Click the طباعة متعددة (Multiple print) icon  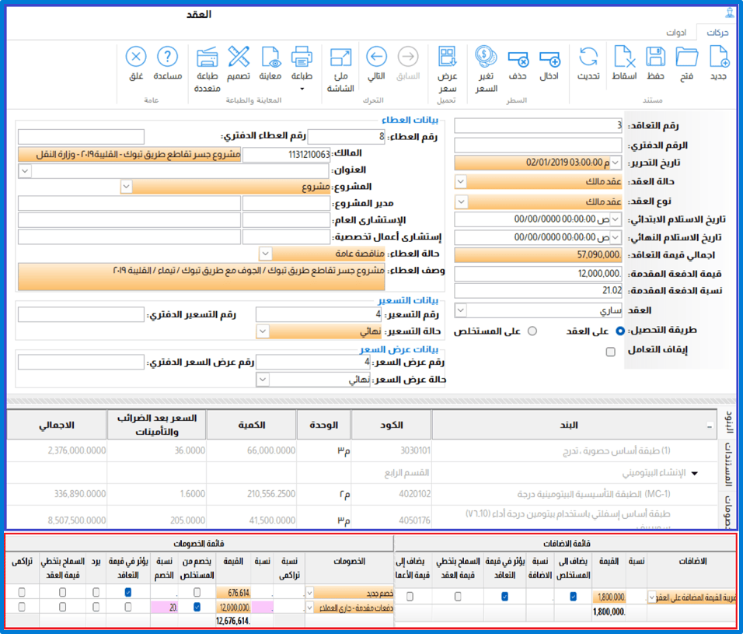coord(207,57)
